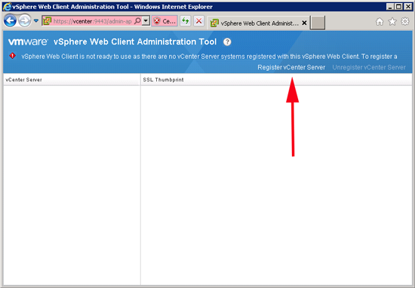Click the site icon in address bar
This screenshot has width=415, height=288.
point(47,21)
